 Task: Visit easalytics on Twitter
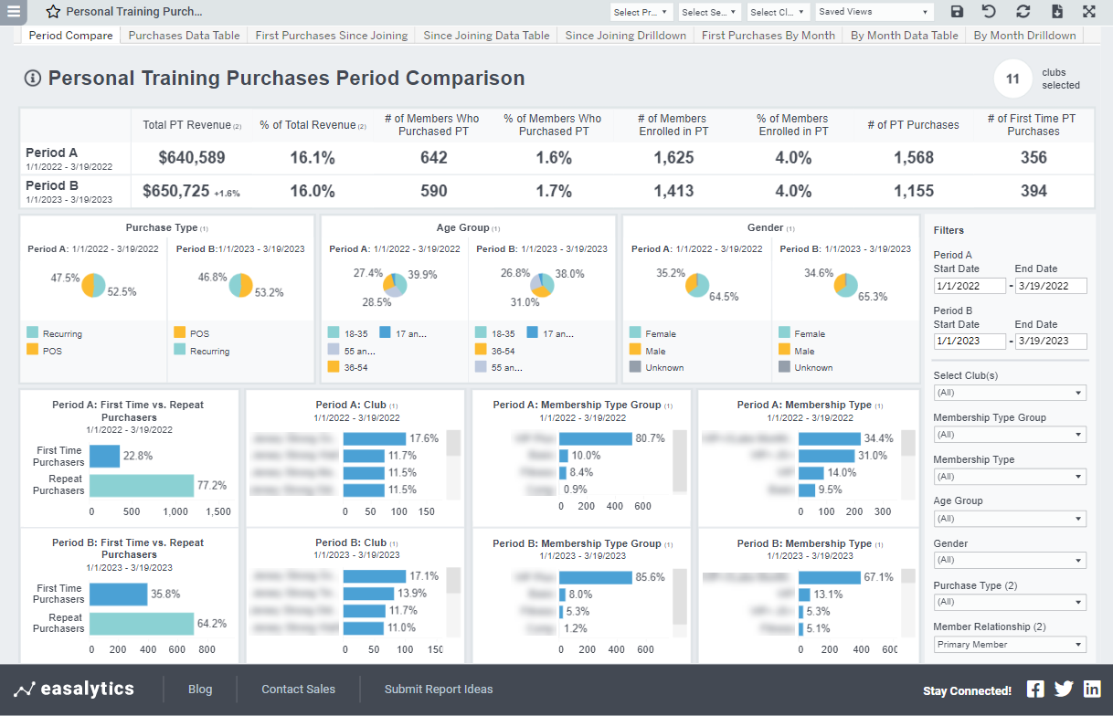coord(1065,690)
